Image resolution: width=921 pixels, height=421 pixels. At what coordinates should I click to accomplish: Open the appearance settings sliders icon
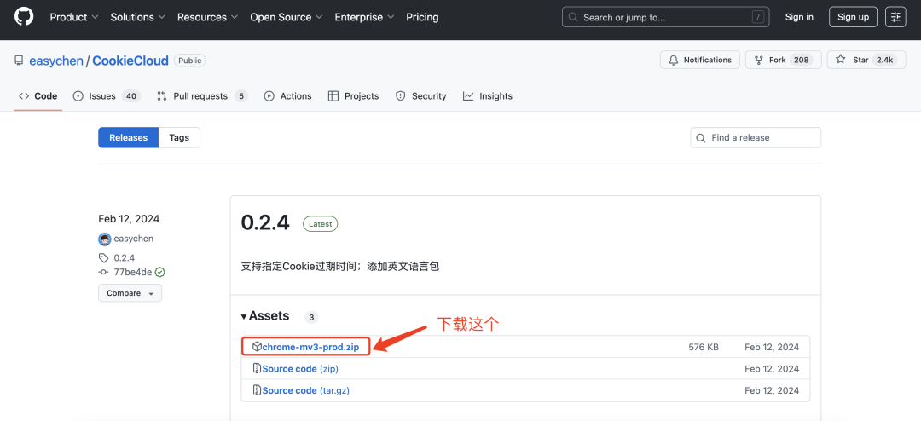point(895,17)
